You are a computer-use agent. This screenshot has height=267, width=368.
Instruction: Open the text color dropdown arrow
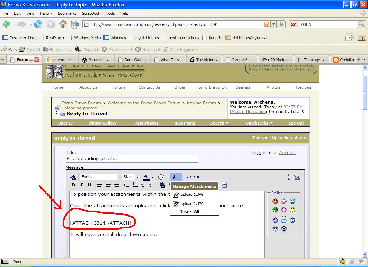[152, 177]
